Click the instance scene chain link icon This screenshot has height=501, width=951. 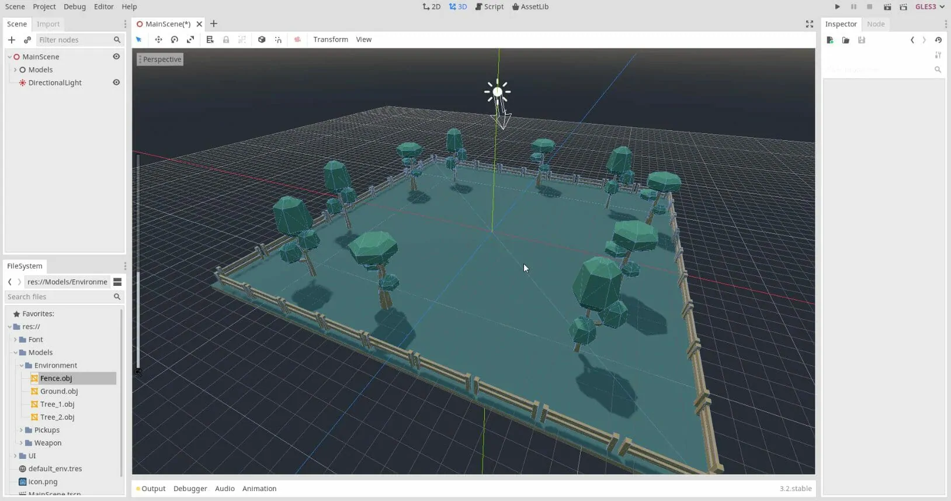[27, 40]
